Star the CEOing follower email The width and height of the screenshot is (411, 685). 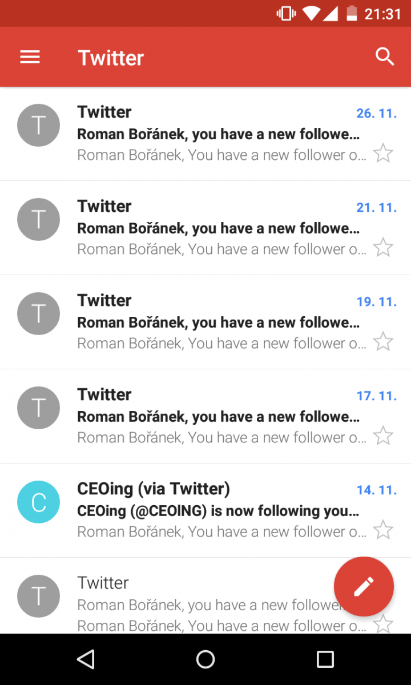(x=383, y=530)
